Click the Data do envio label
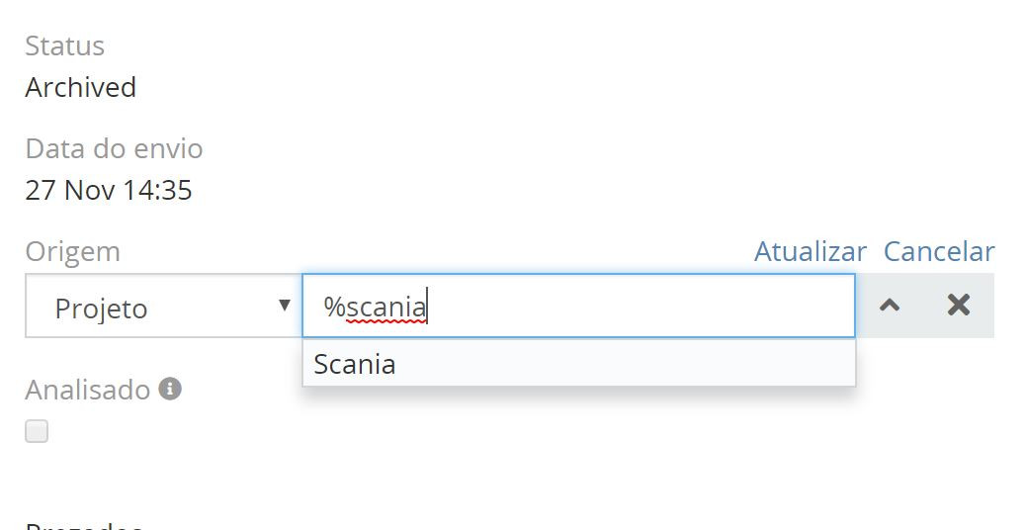 coord(114,148)
